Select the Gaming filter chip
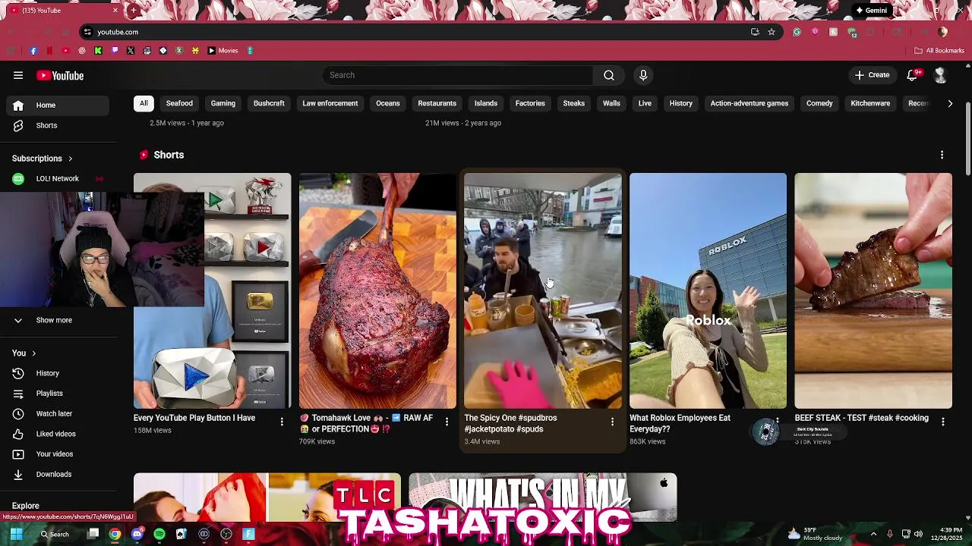 (223, 103)
